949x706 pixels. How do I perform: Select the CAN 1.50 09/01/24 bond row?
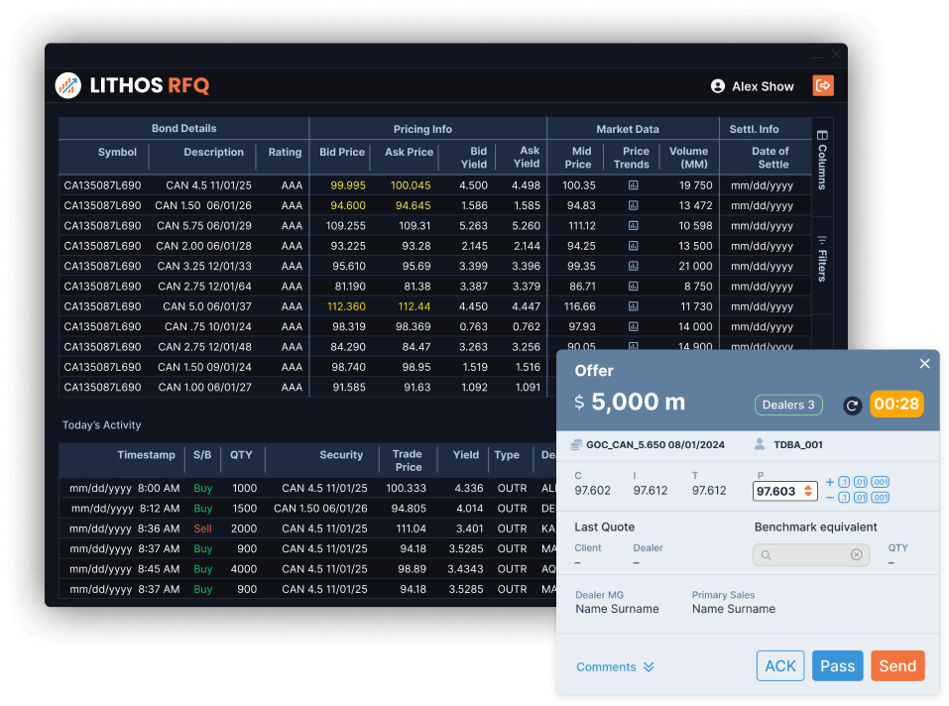307,367
